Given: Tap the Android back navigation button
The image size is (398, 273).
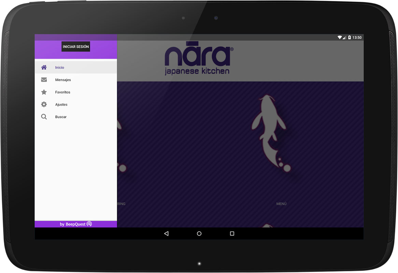Looking at the screenshot, I should click(x=166, y=233).
